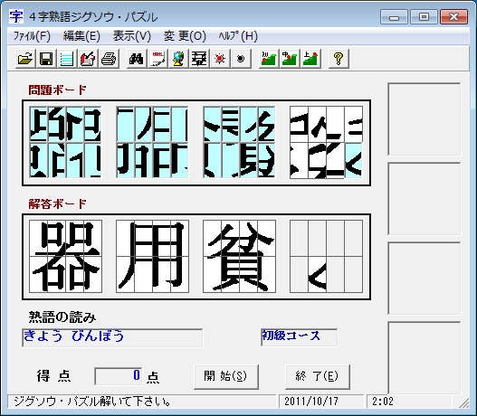Click the globe toolbar icon
Image resolution: width=477 pixels, height=416 pixels.
[178, 59]
